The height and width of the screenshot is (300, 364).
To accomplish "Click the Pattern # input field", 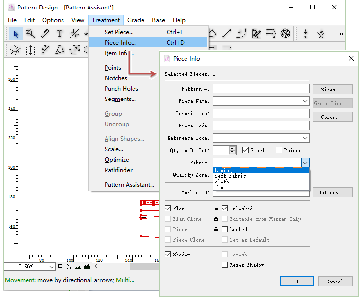I will click(261, 89).
